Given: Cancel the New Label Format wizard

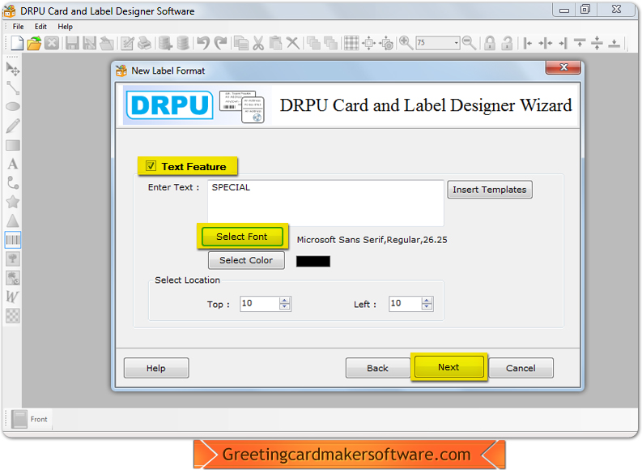Looking at the screenshot, I should (521, 368).
